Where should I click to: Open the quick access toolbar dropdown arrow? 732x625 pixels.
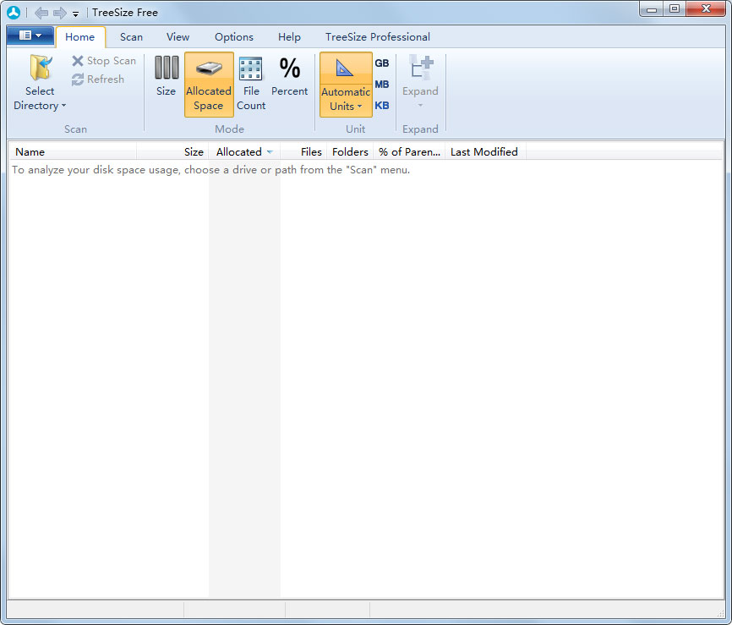click(x=75, y=14)
